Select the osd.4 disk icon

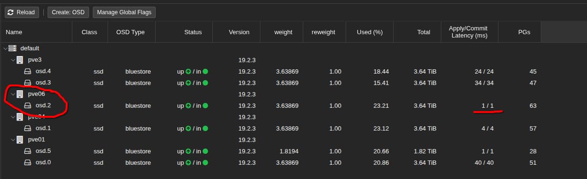28,72
